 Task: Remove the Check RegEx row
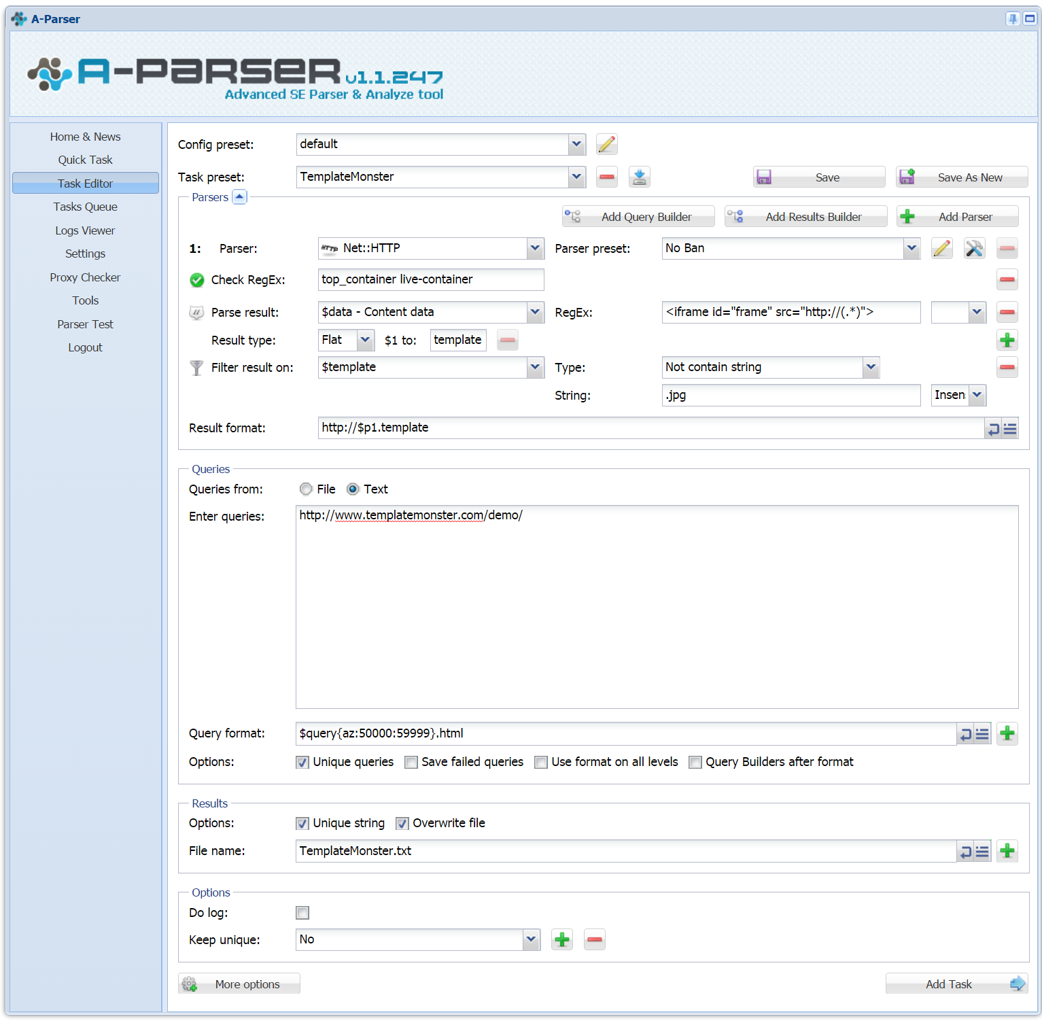click(1007, 279)
